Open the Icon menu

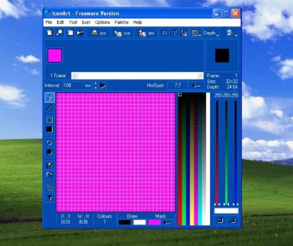click(x=86, y=22)
